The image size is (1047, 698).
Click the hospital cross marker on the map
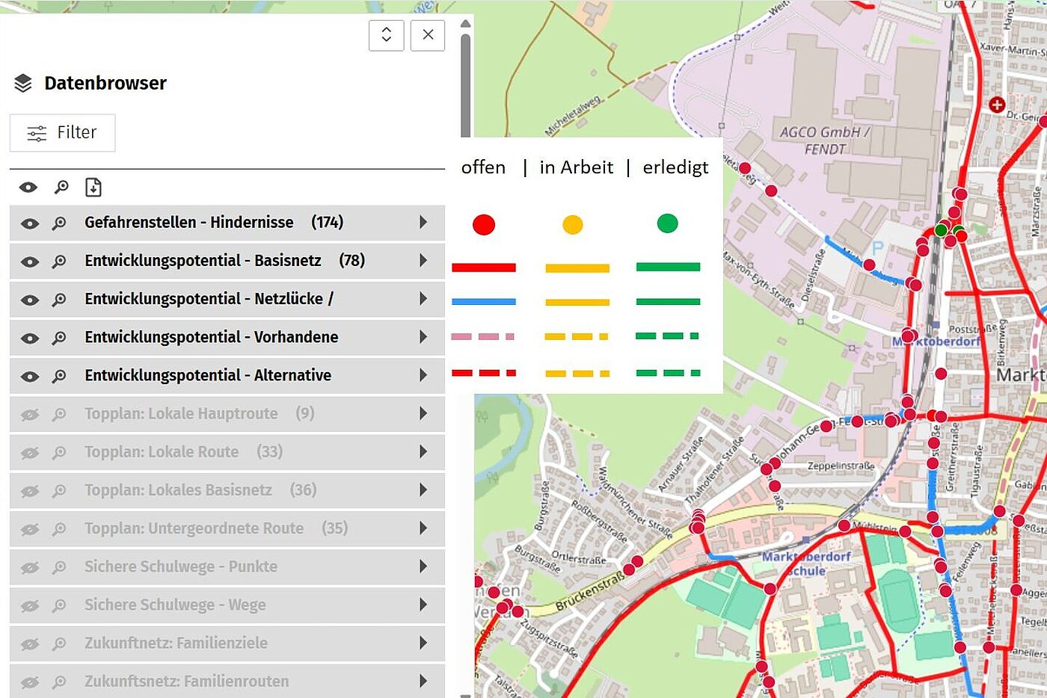coord(996,105)
